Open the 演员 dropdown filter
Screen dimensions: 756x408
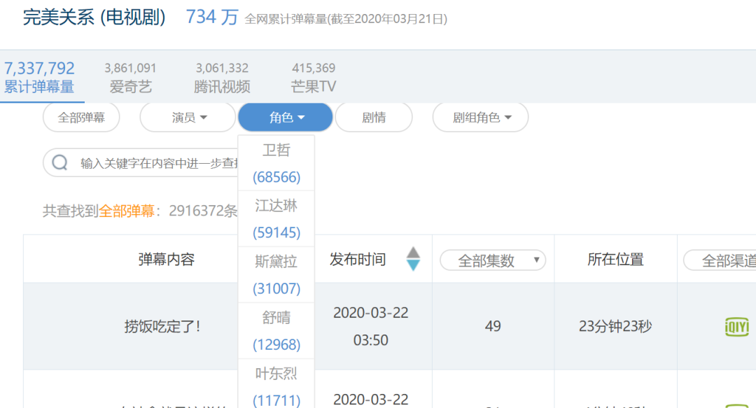(x=188, y=117)
